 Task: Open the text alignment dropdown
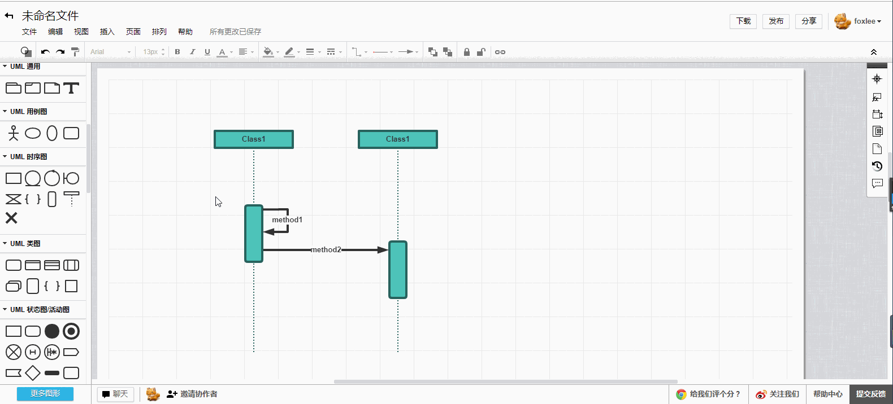pyautogui.click(x=246, y=52)
